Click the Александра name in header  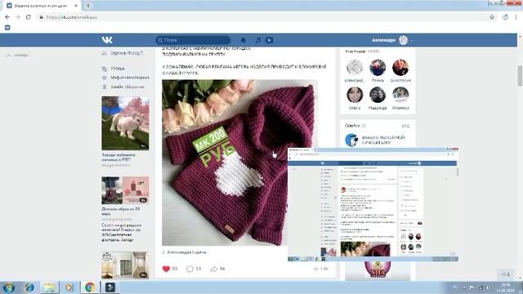pos(383,40)
